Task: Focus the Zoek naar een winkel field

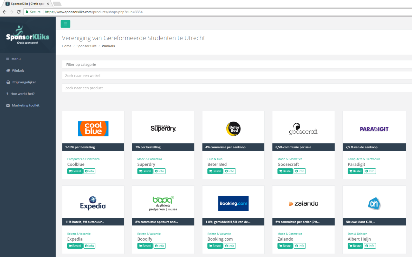Action: [237, 76]
